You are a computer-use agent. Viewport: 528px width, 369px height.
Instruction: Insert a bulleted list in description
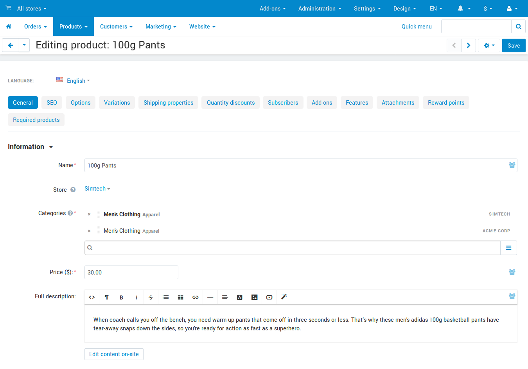click(166, 297)
